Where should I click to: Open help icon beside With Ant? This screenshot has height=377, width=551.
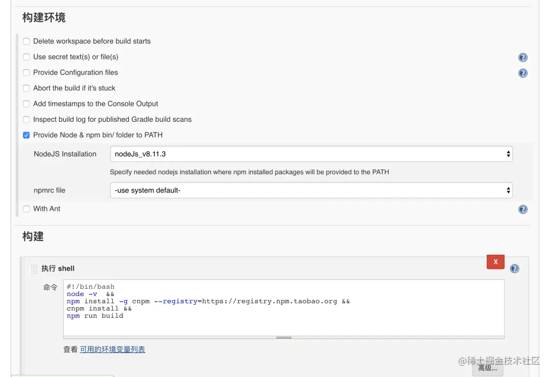pos(522,209)
